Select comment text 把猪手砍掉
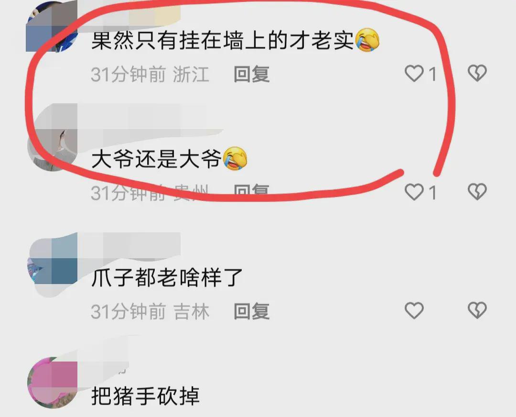The height and width of the screenshot is (417, 516). pyautogui.click(x=145, y=396)
